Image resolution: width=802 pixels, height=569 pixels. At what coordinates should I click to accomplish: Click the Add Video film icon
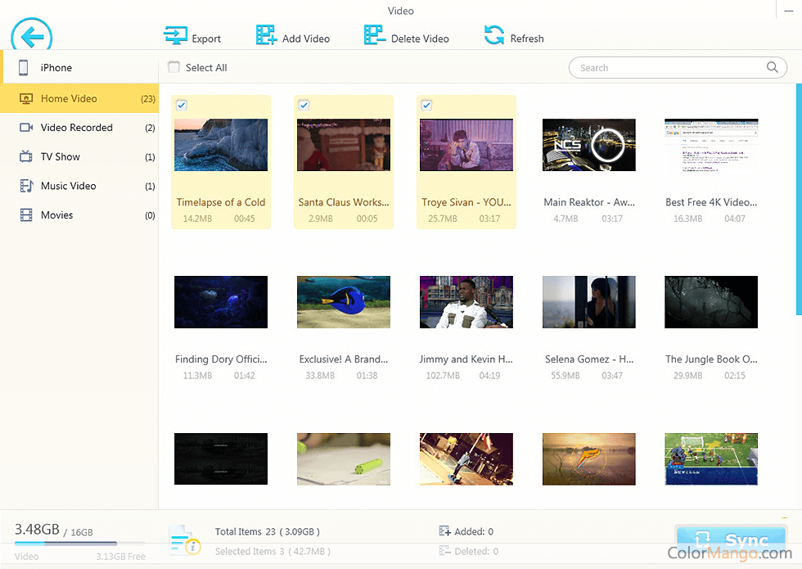(266, 36)
